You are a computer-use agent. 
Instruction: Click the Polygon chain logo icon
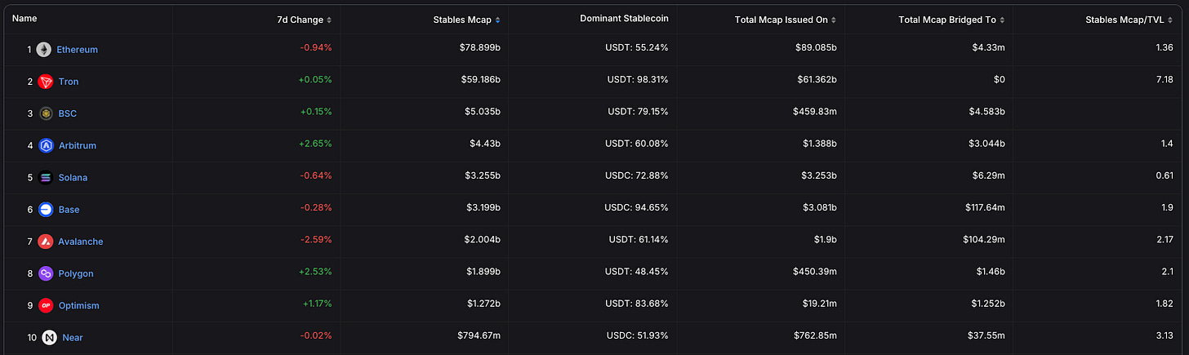pos(46,273)
